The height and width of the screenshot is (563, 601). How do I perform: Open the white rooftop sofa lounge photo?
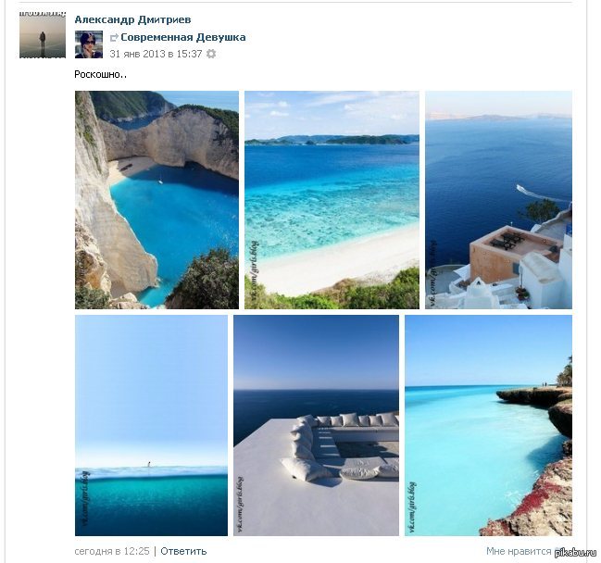coord(316,425)
